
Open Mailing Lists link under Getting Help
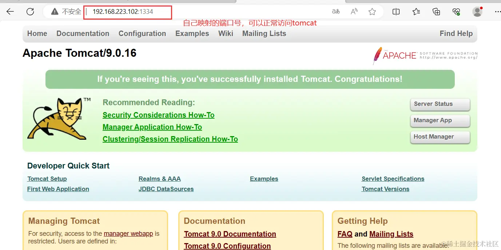point(391,234)
